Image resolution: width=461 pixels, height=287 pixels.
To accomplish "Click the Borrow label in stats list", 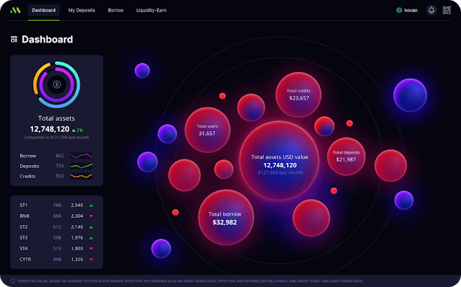I will pyautogui.click(x=28, y=156).
